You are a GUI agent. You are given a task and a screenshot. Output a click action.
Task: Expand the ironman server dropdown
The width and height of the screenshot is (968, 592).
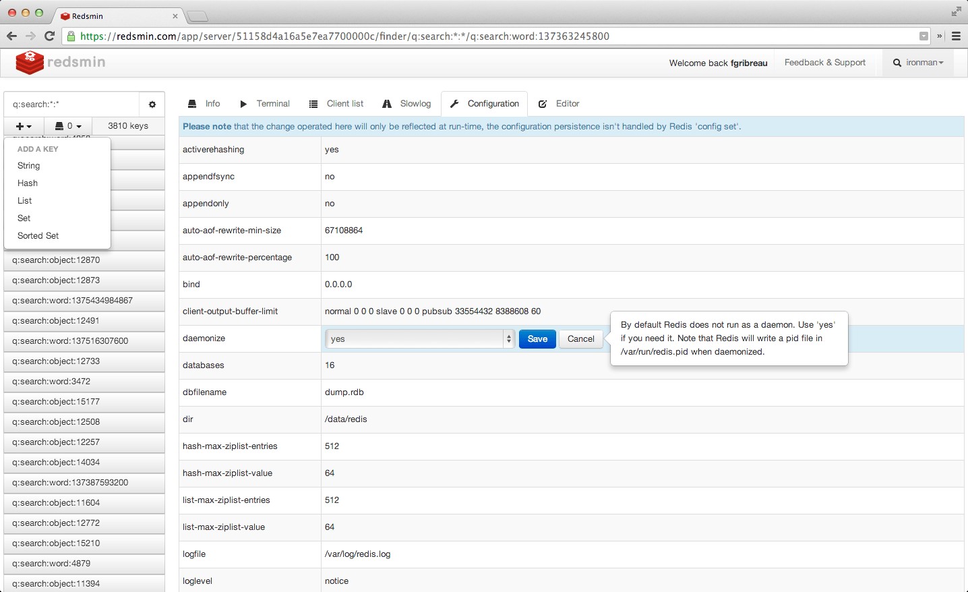click(x=918, y=63)
